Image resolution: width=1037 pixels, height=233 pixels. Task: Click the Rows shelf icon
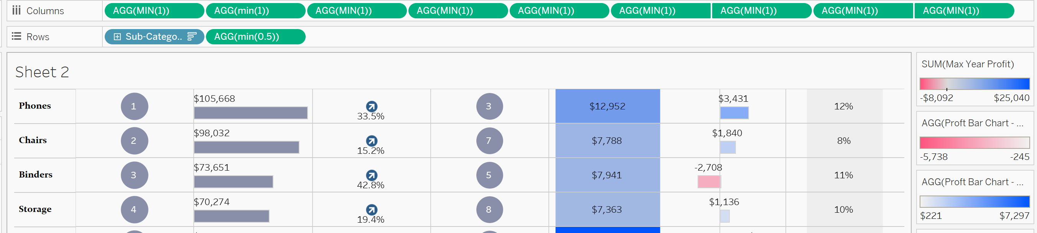pos(16,37)
